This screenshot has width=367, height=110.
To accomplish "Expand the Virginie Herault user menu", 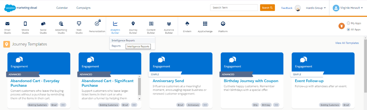I will [x=352, y=8].
